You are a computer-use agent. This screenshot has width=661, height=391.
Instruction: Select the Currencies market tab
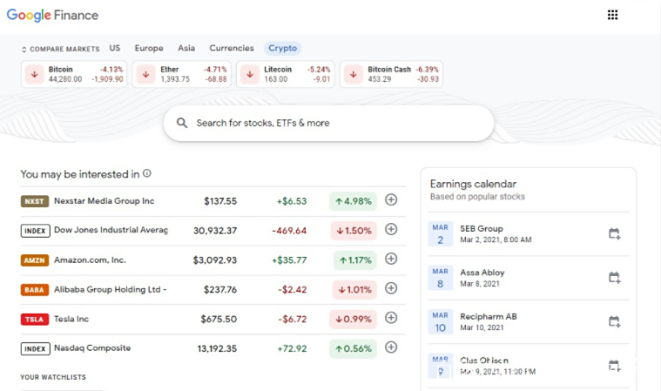point(232,49)
